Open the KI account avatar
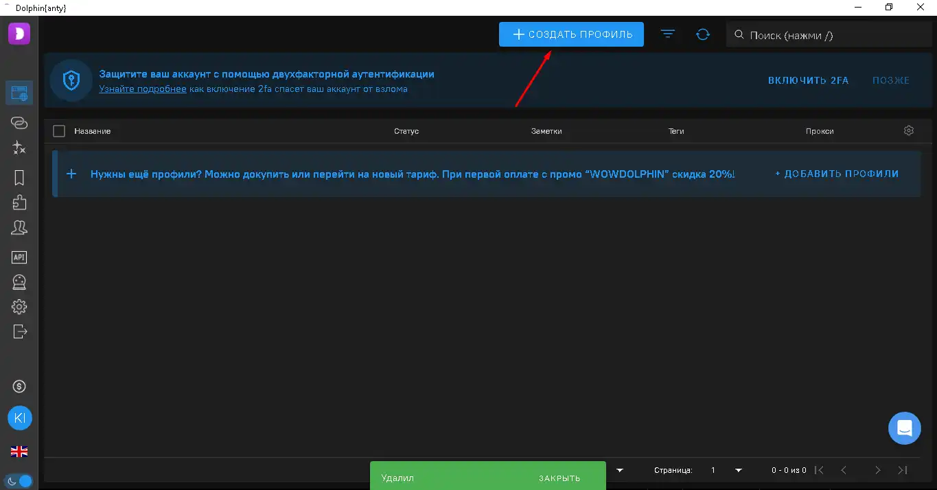This screenshot has height=490, width=937. 19,418
